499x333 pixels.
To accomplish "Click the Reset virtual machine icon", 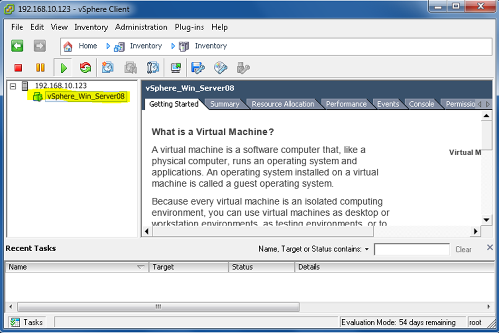I will click(x=86, y=68).
